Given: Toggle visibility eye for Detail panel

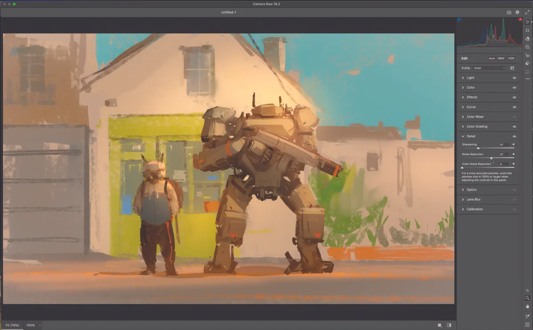Looking at the screenshot, I should click(514, 136).
